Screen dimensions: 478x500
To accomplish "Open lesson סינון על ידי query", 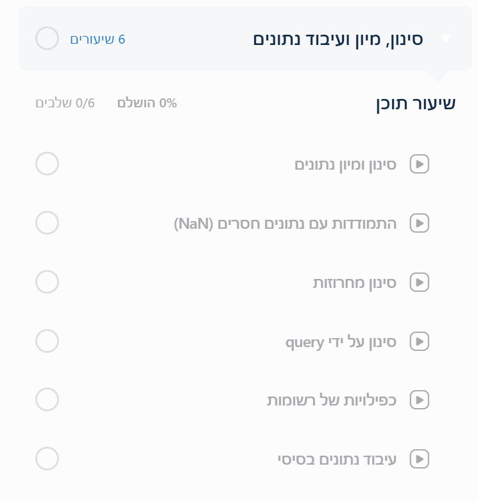I will [x=341, y=341].
